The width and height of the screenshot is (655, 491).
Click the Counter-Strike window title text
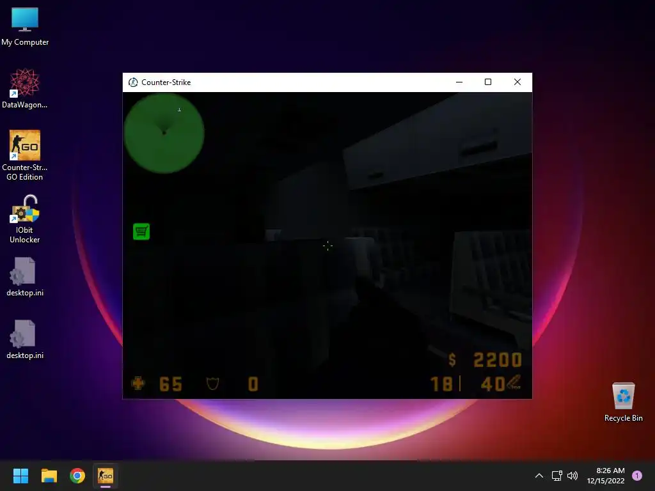pos(166,82)
